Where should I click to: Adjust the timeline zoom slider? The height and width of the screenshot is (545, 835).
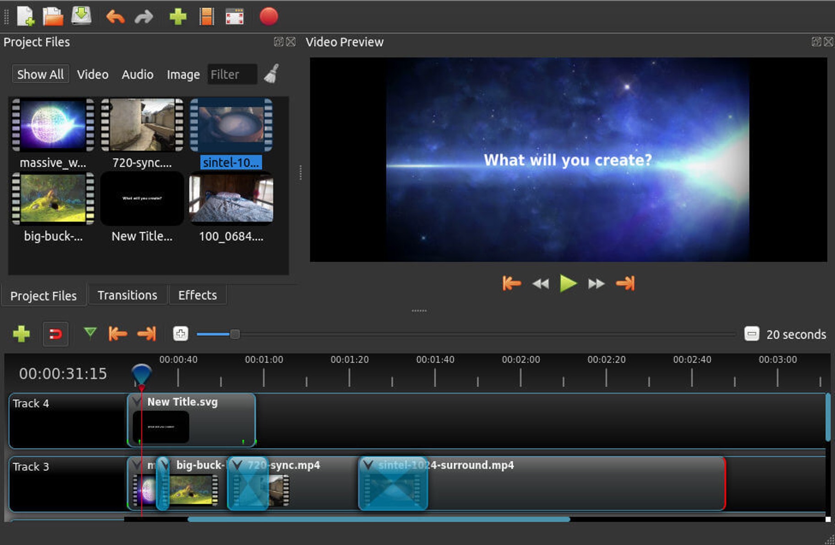click(x=235, y=334)
